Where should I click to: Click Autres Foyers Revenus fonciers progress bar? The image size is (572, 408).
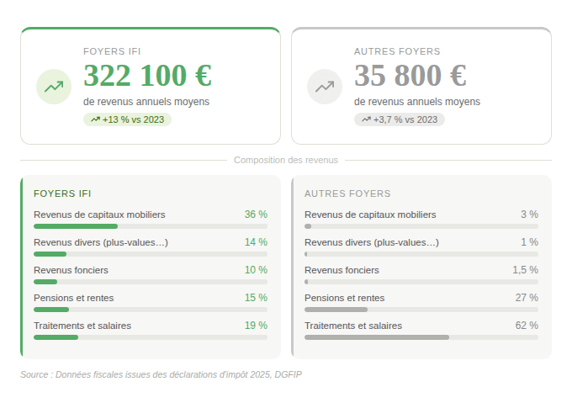[421, 282]
